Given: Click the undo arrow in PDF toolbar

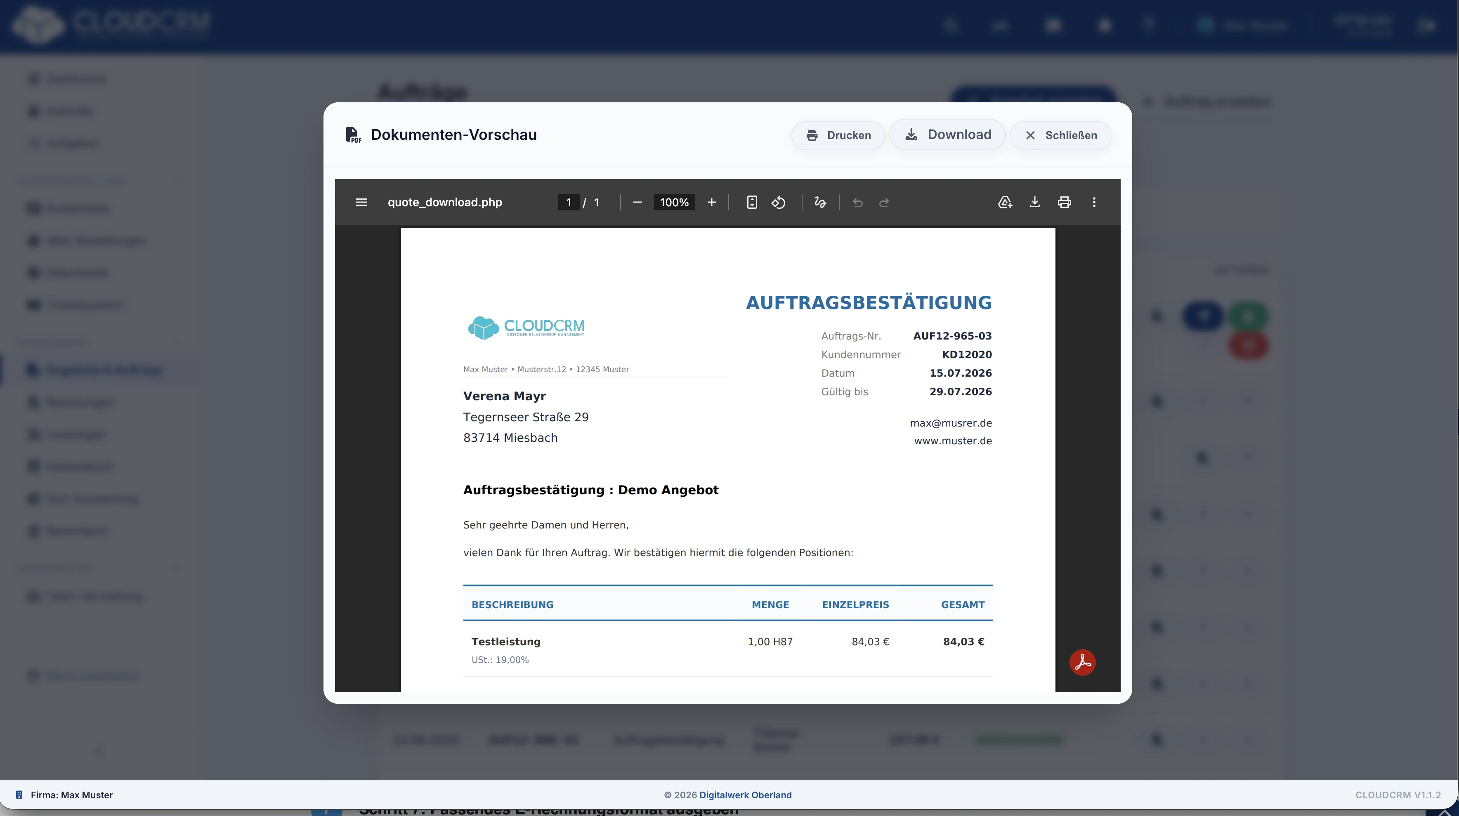Looking at the screenshot, I should [x=857, y=202].
